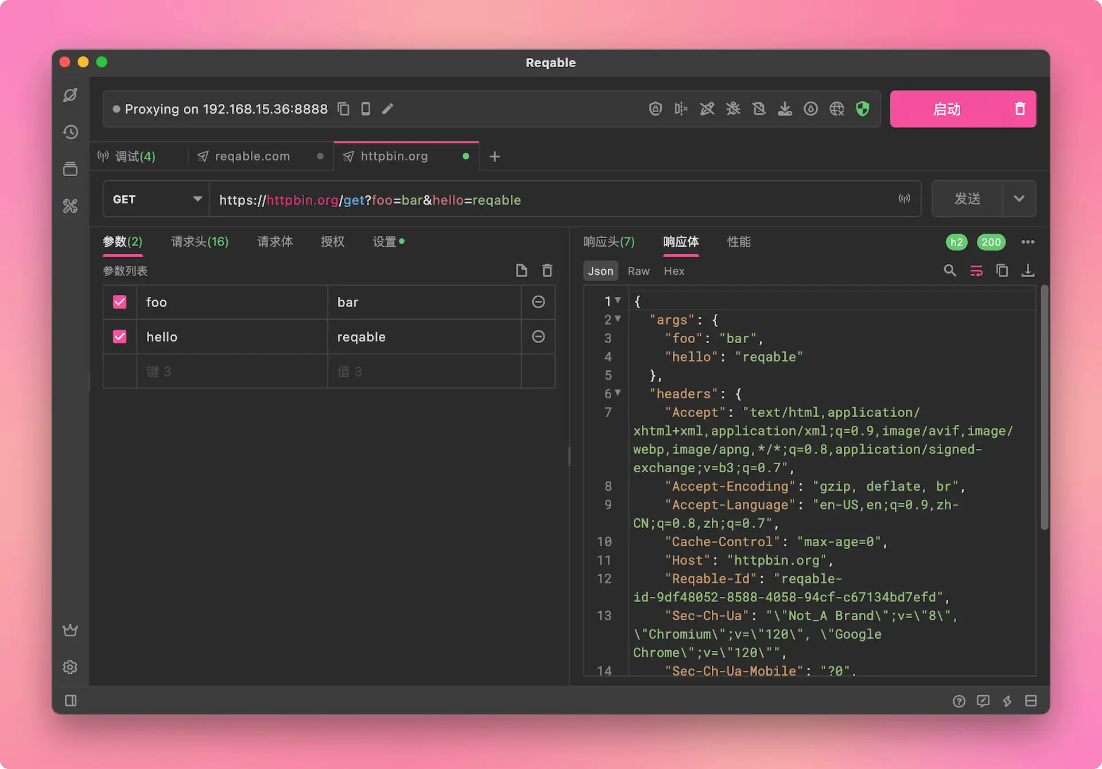Toggle the script bug icon
Viewport: 1102px width, 769px height.
(x=733, y=108)
